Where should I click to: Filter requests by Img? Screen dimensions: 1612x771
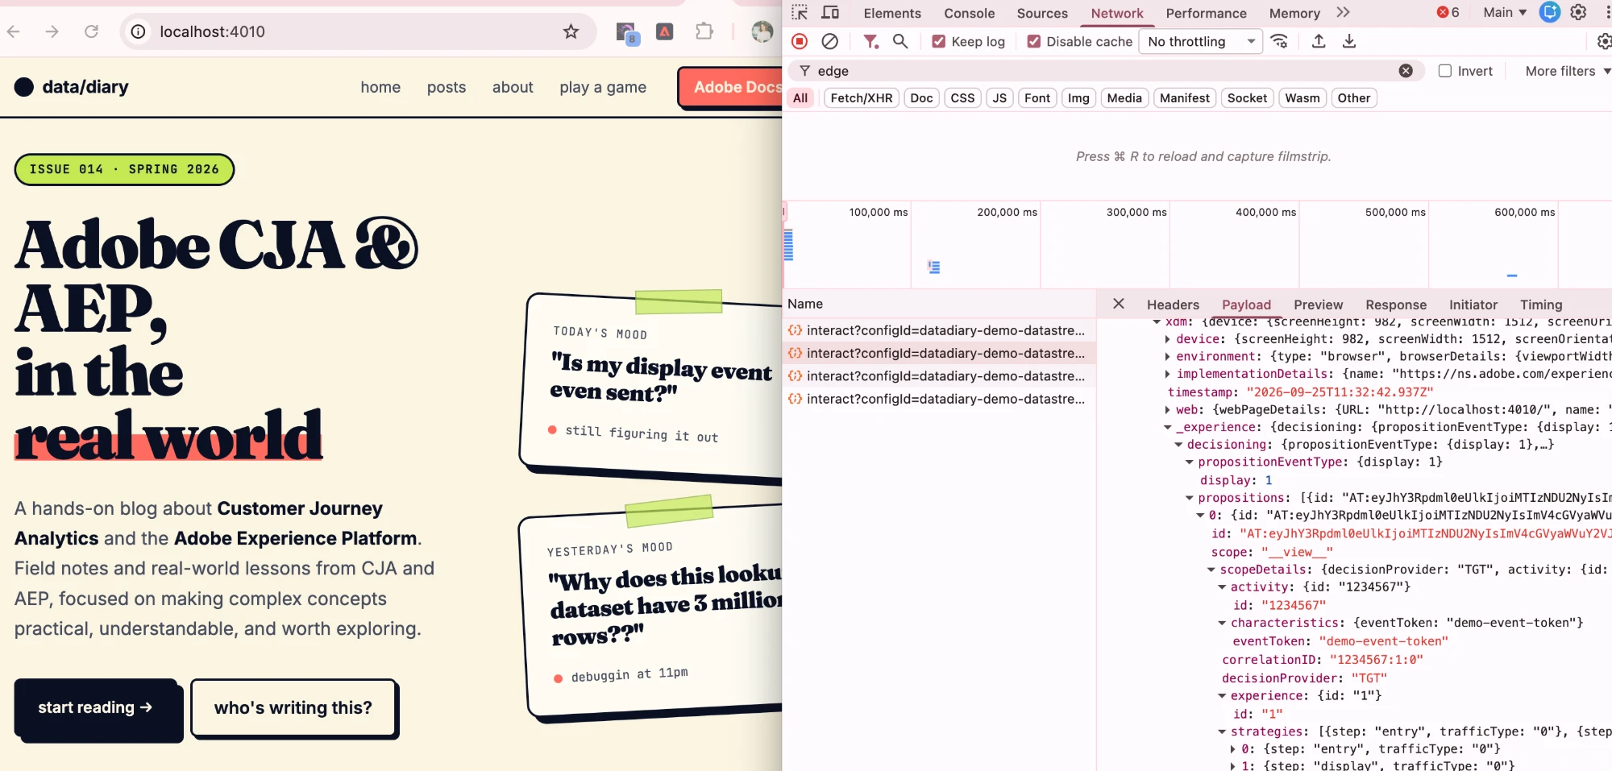[1078, 98]
